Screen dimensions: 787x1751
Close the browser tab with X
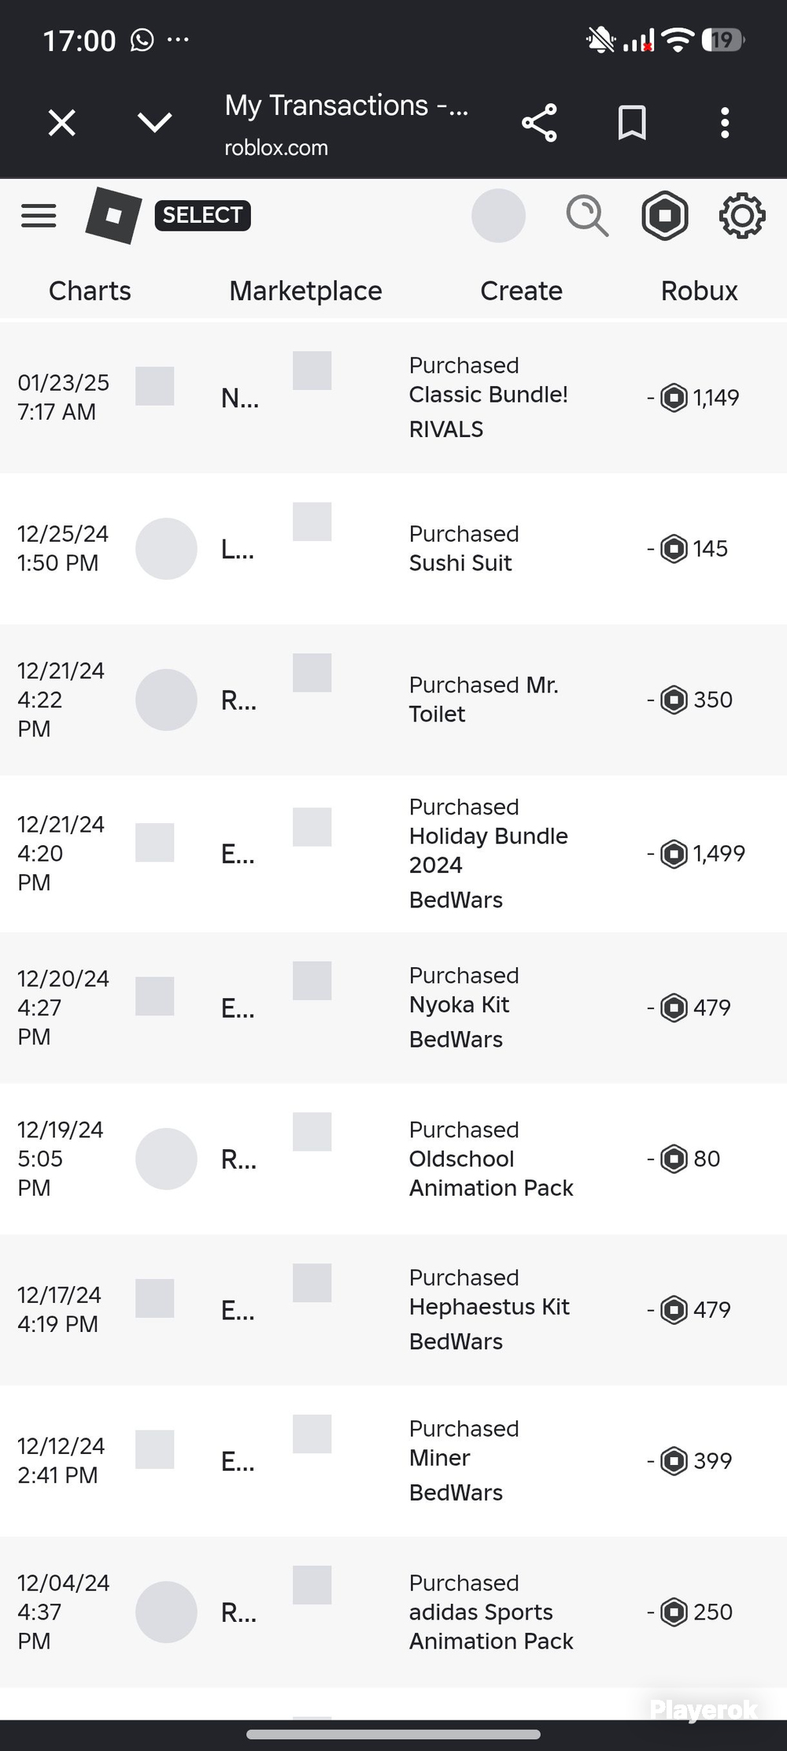[x=61, y=123]
